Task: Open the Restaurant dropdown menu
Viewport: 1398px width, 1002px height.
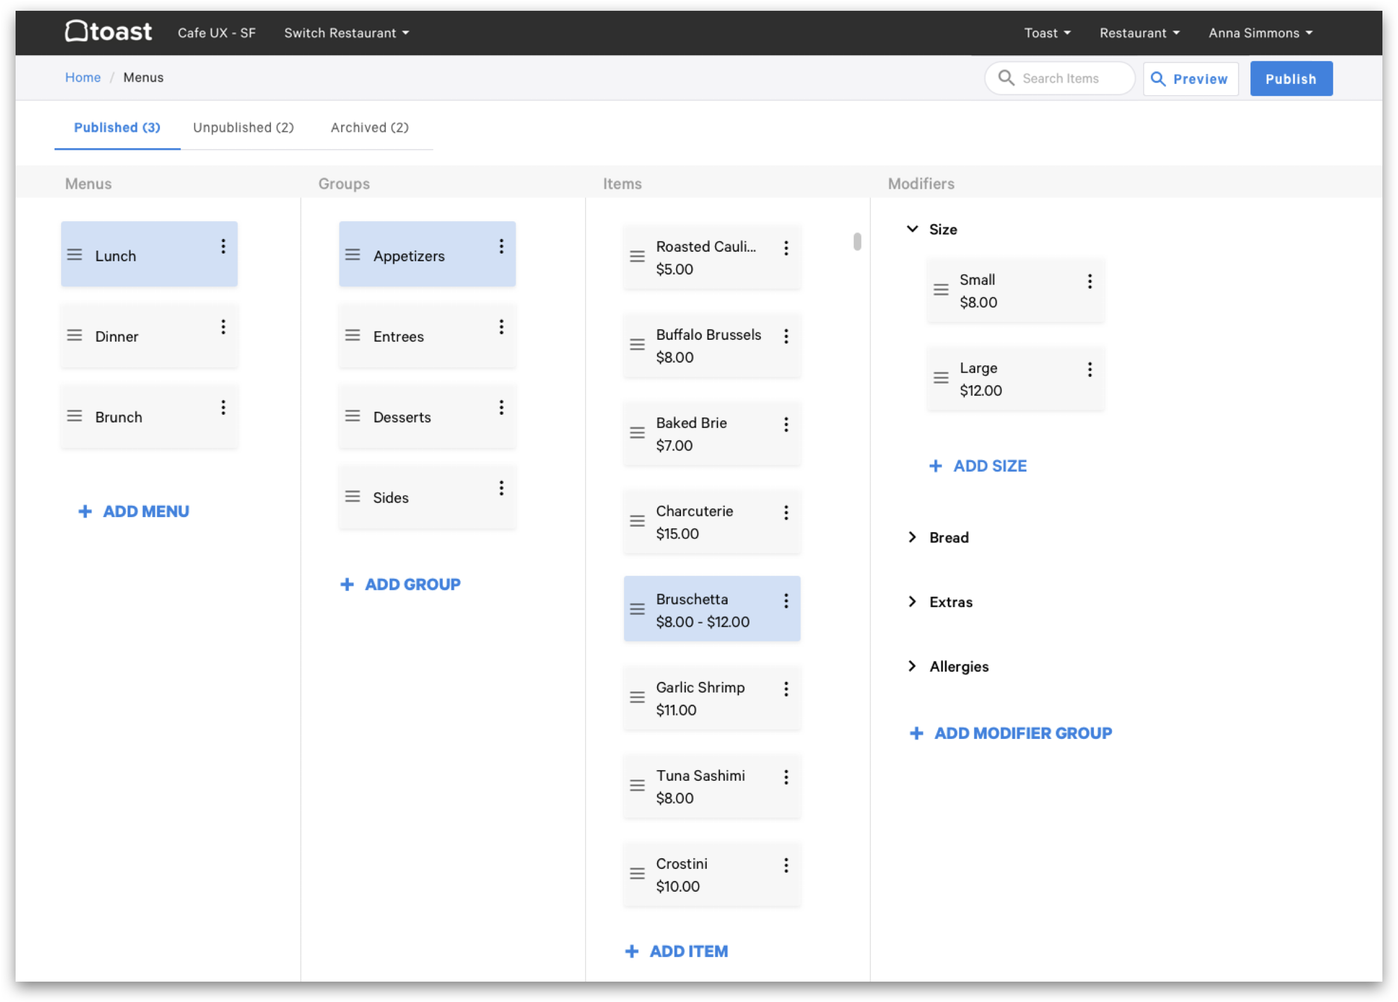Action: (1139, 32)
